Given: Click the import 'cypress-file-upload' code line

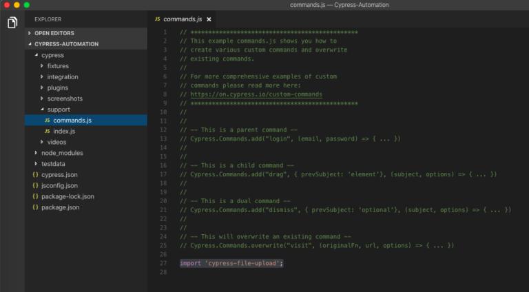Looking at the screenshot, I should tap(231, 263).
